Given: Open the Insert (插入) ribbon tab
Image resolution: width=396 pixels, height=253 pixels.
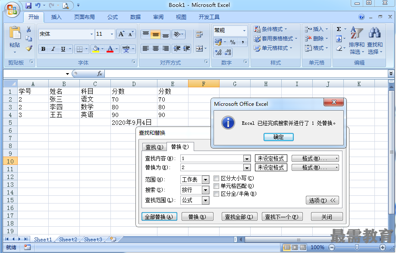Looking at the screenshot, I should coord(56,17).
